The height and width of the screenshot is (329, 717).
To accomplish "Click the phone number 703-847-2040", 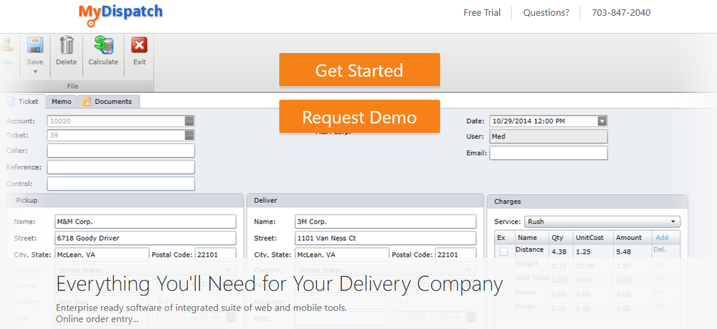I will (621, 13).
